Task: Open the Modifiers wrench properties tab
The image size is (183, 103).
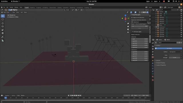Action: tap(153, 63)
